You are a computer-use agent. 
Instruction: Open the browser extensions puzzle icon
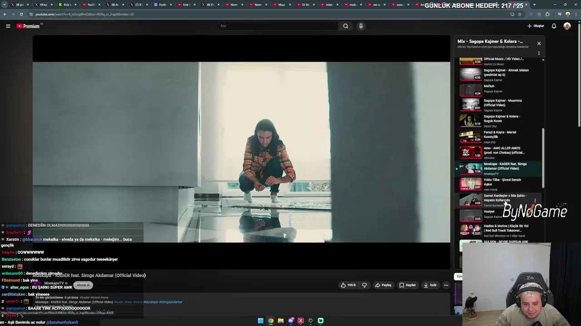(547, 14)
